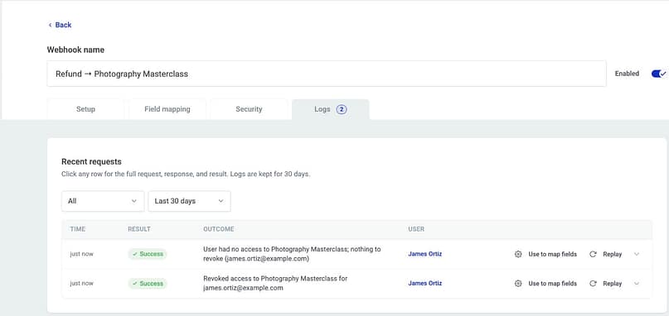This screenshot has height=316, width=669.
Task: Select the Logs tab
Action: coord(331,109)
